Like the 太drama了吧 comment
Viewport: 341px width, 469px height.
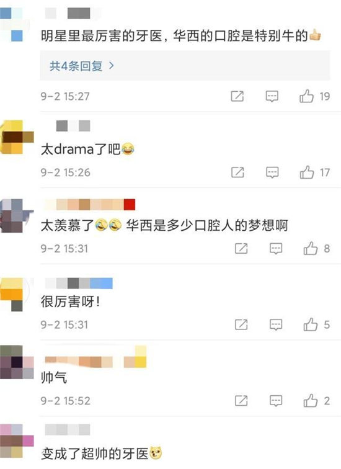coord(307,172)
